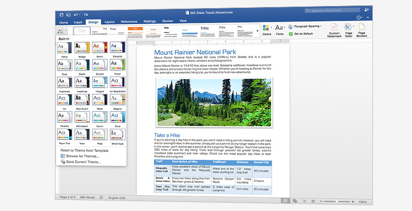Expand the style set gallery arrow
Screen dimensions: 412x211
click(258, 31)
